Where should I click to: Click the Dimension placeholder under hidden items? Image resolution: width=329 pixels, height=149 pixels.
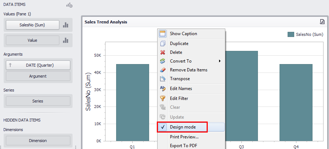[38, 141]
